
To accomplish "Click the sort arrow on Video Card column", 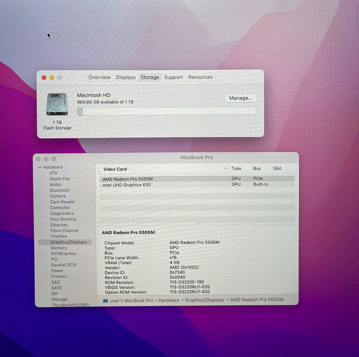I will 226,168.
